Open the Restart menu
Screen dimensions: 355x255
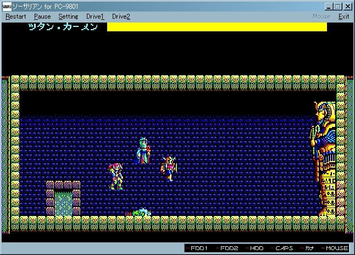click(16, 16)
